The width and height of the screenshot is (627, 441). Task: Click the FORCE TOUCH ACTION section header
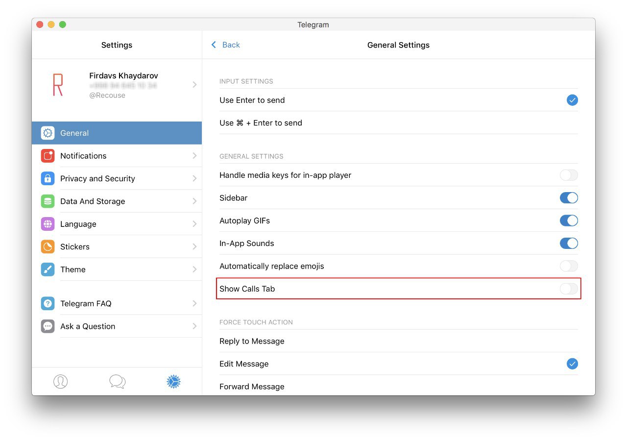[256, 322]
